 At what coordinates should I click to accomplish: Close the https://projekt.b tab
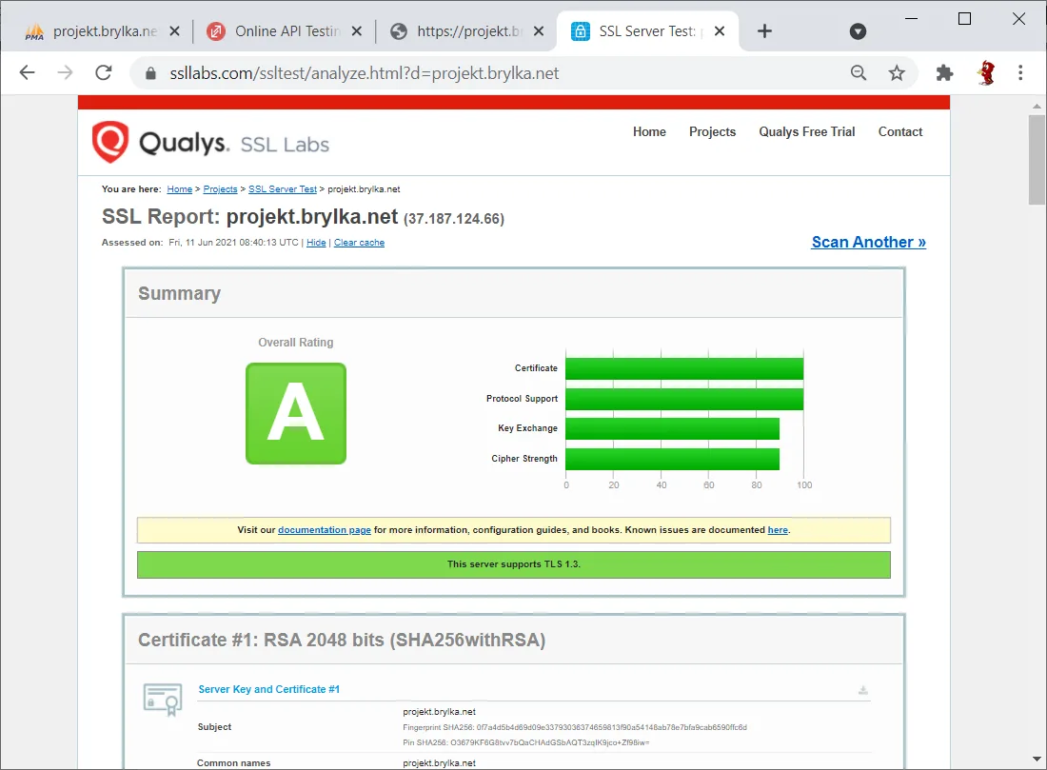(539, 31)
